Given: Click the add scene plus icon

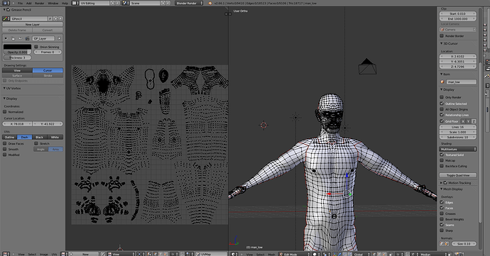Looking at the screenshot, I should [163, 3].
